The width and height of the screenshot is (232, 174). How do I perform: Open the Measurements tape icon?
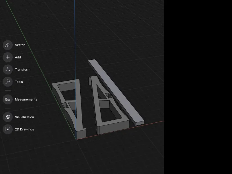click(x=8, y=99)
